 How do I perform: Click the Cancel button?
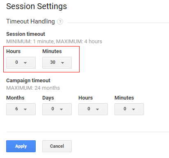[x=57, y=146]
